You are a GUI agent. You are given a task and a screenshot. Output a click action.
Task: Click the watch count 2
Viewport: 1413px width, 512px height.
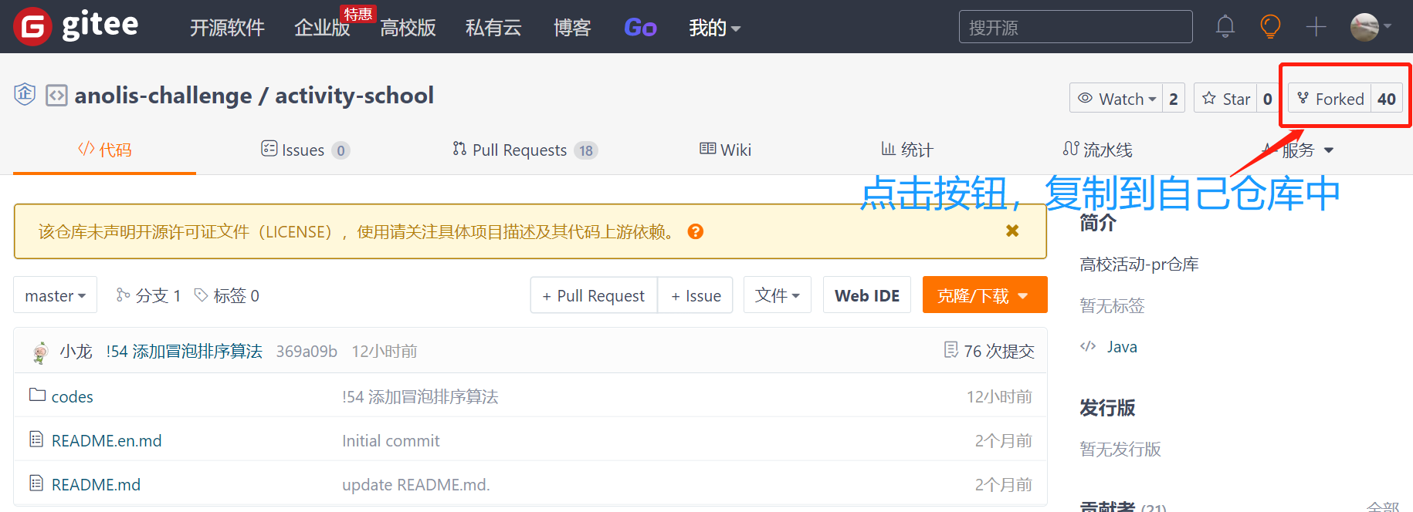click(x=1174, y=99)
